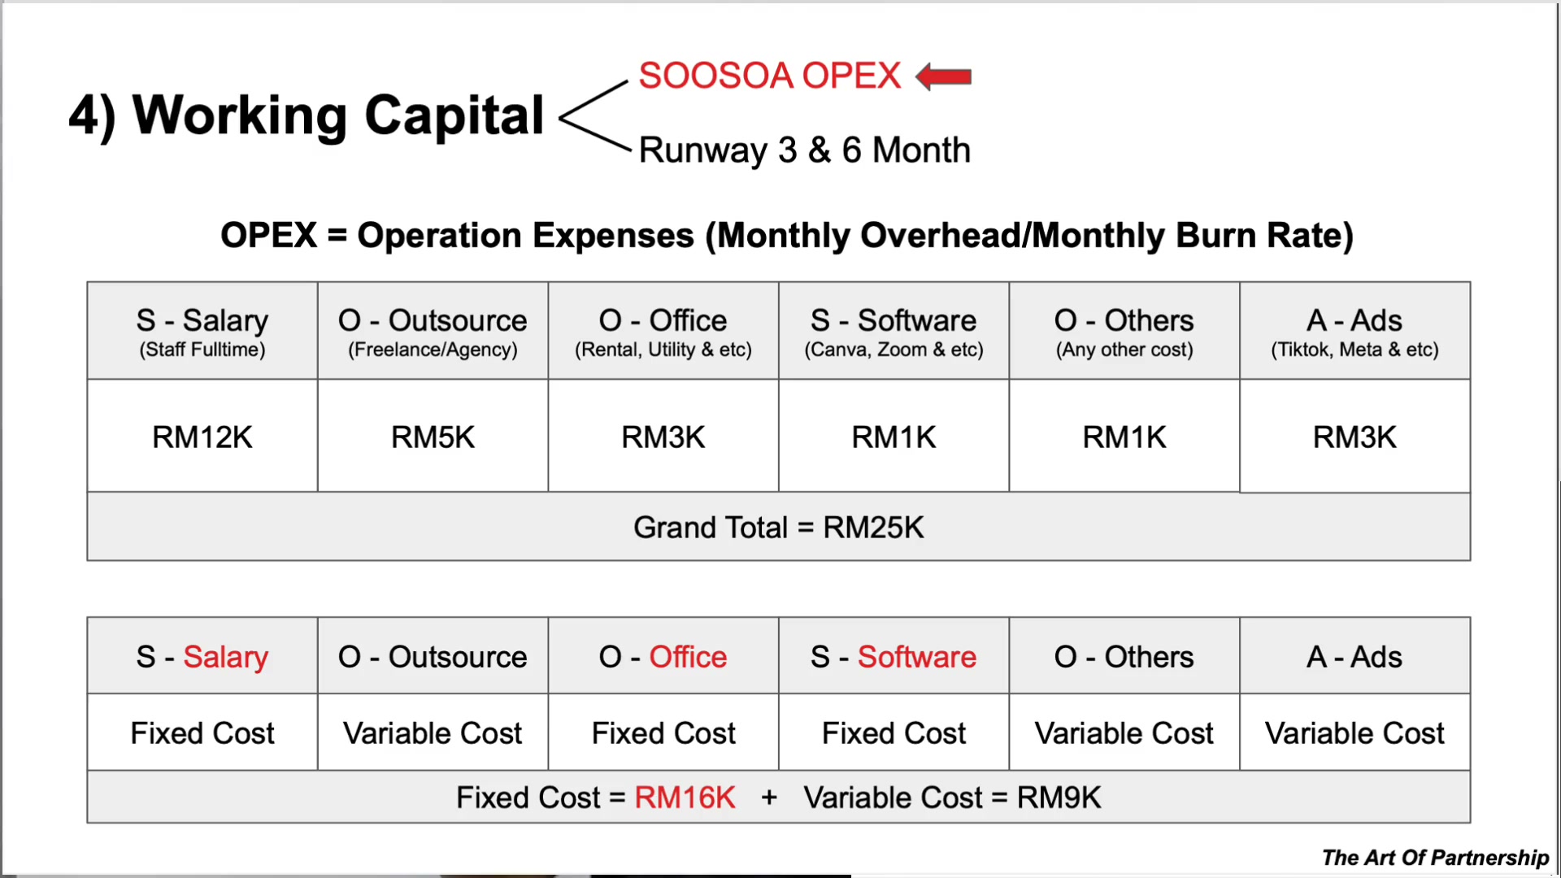The image size is (1561, 878).
Task: Click the red RM16K fixed cost value
Action: tap(685, 798)
